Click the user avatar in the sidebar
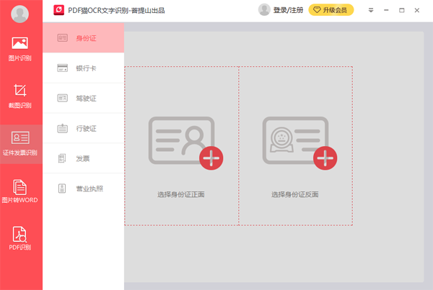This screenshot has height=290, width=433. [20, 14]
